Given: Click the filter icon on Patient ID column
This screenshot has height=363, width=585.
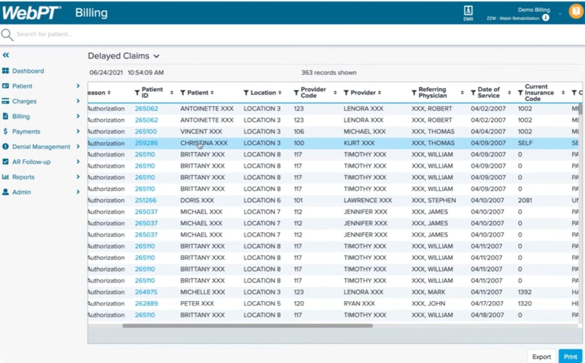Looking at the screenshot, I should pos(137,93).
